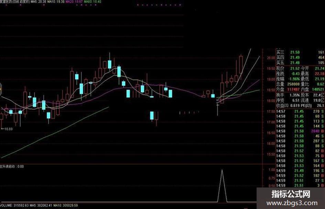This screenshot has width=325, height=209.
Task: Select the 14:57 trade of 270 lots
Action: [300, 111]
